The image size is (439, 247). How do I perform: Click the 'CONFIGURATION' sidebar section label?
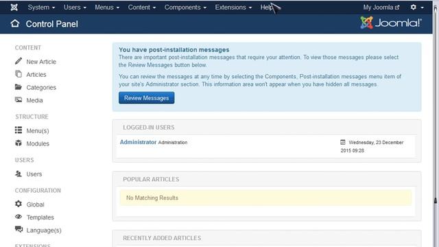(x=38, y=191)
